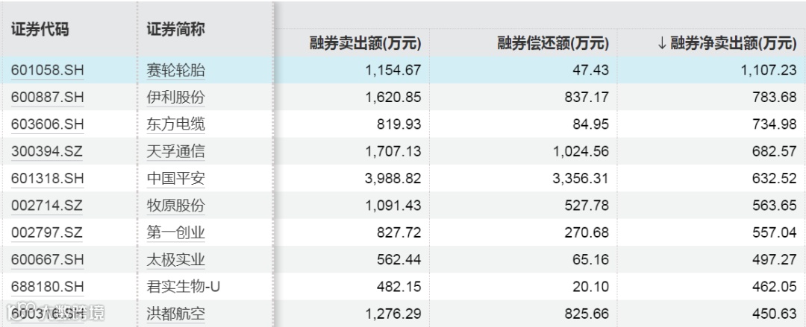
Task: Select net sell value 462.05
Action: pyautogui.click(x=775, y=287)
